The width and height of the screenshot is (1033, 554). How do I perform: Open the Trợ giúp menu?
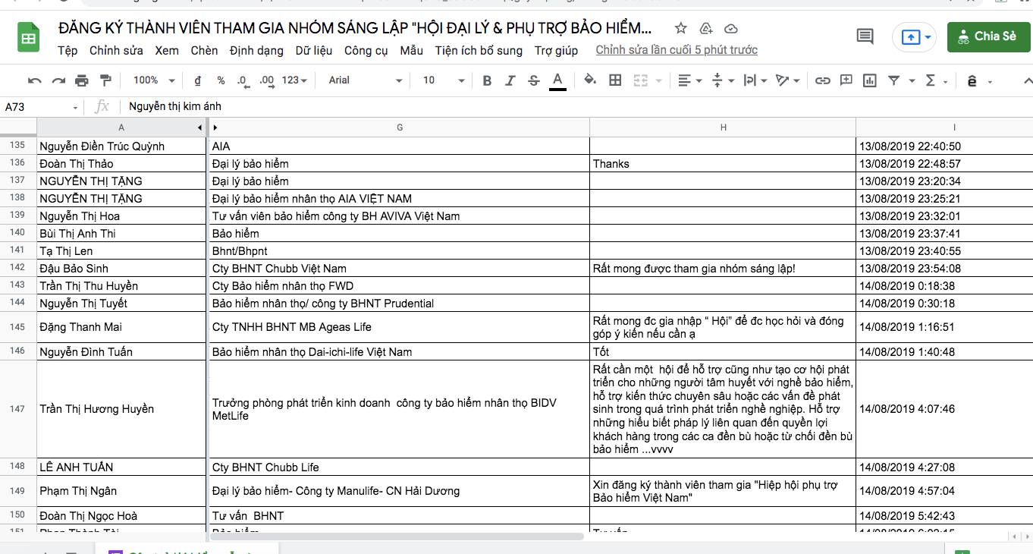tap(556, 50)
